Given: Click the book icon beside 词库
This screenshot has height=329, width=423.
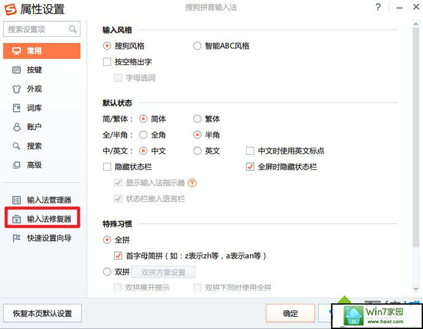Looking at the screenshot, I should pos(17,108).
